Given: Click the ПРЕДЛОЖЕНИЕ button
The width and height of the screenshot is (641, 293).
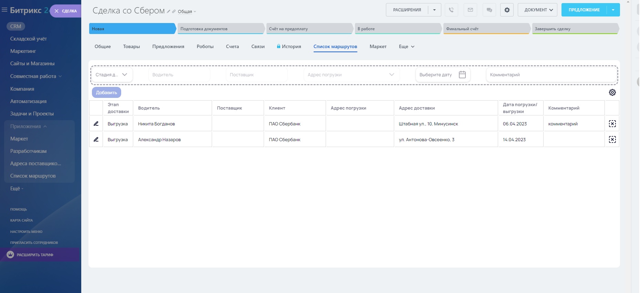Looking at the screenshot, I should pyautogui.click(x=584, y=10).
